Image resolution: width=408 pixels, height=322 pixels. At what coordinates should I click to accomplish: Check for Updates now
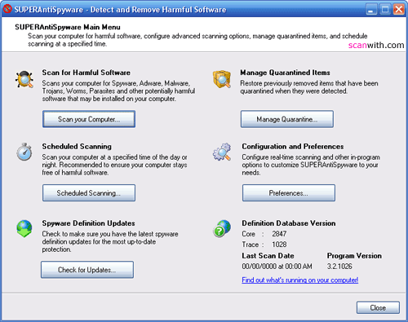click(87, 270)
